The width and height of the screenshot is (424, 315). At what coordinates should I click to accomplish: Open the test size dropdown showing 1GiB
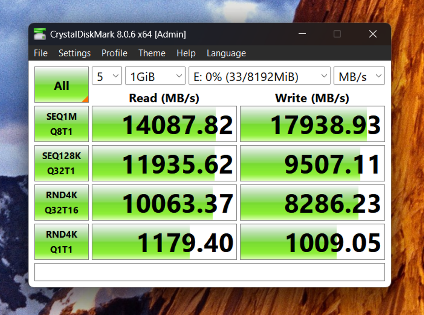click(x=155, y=76)
